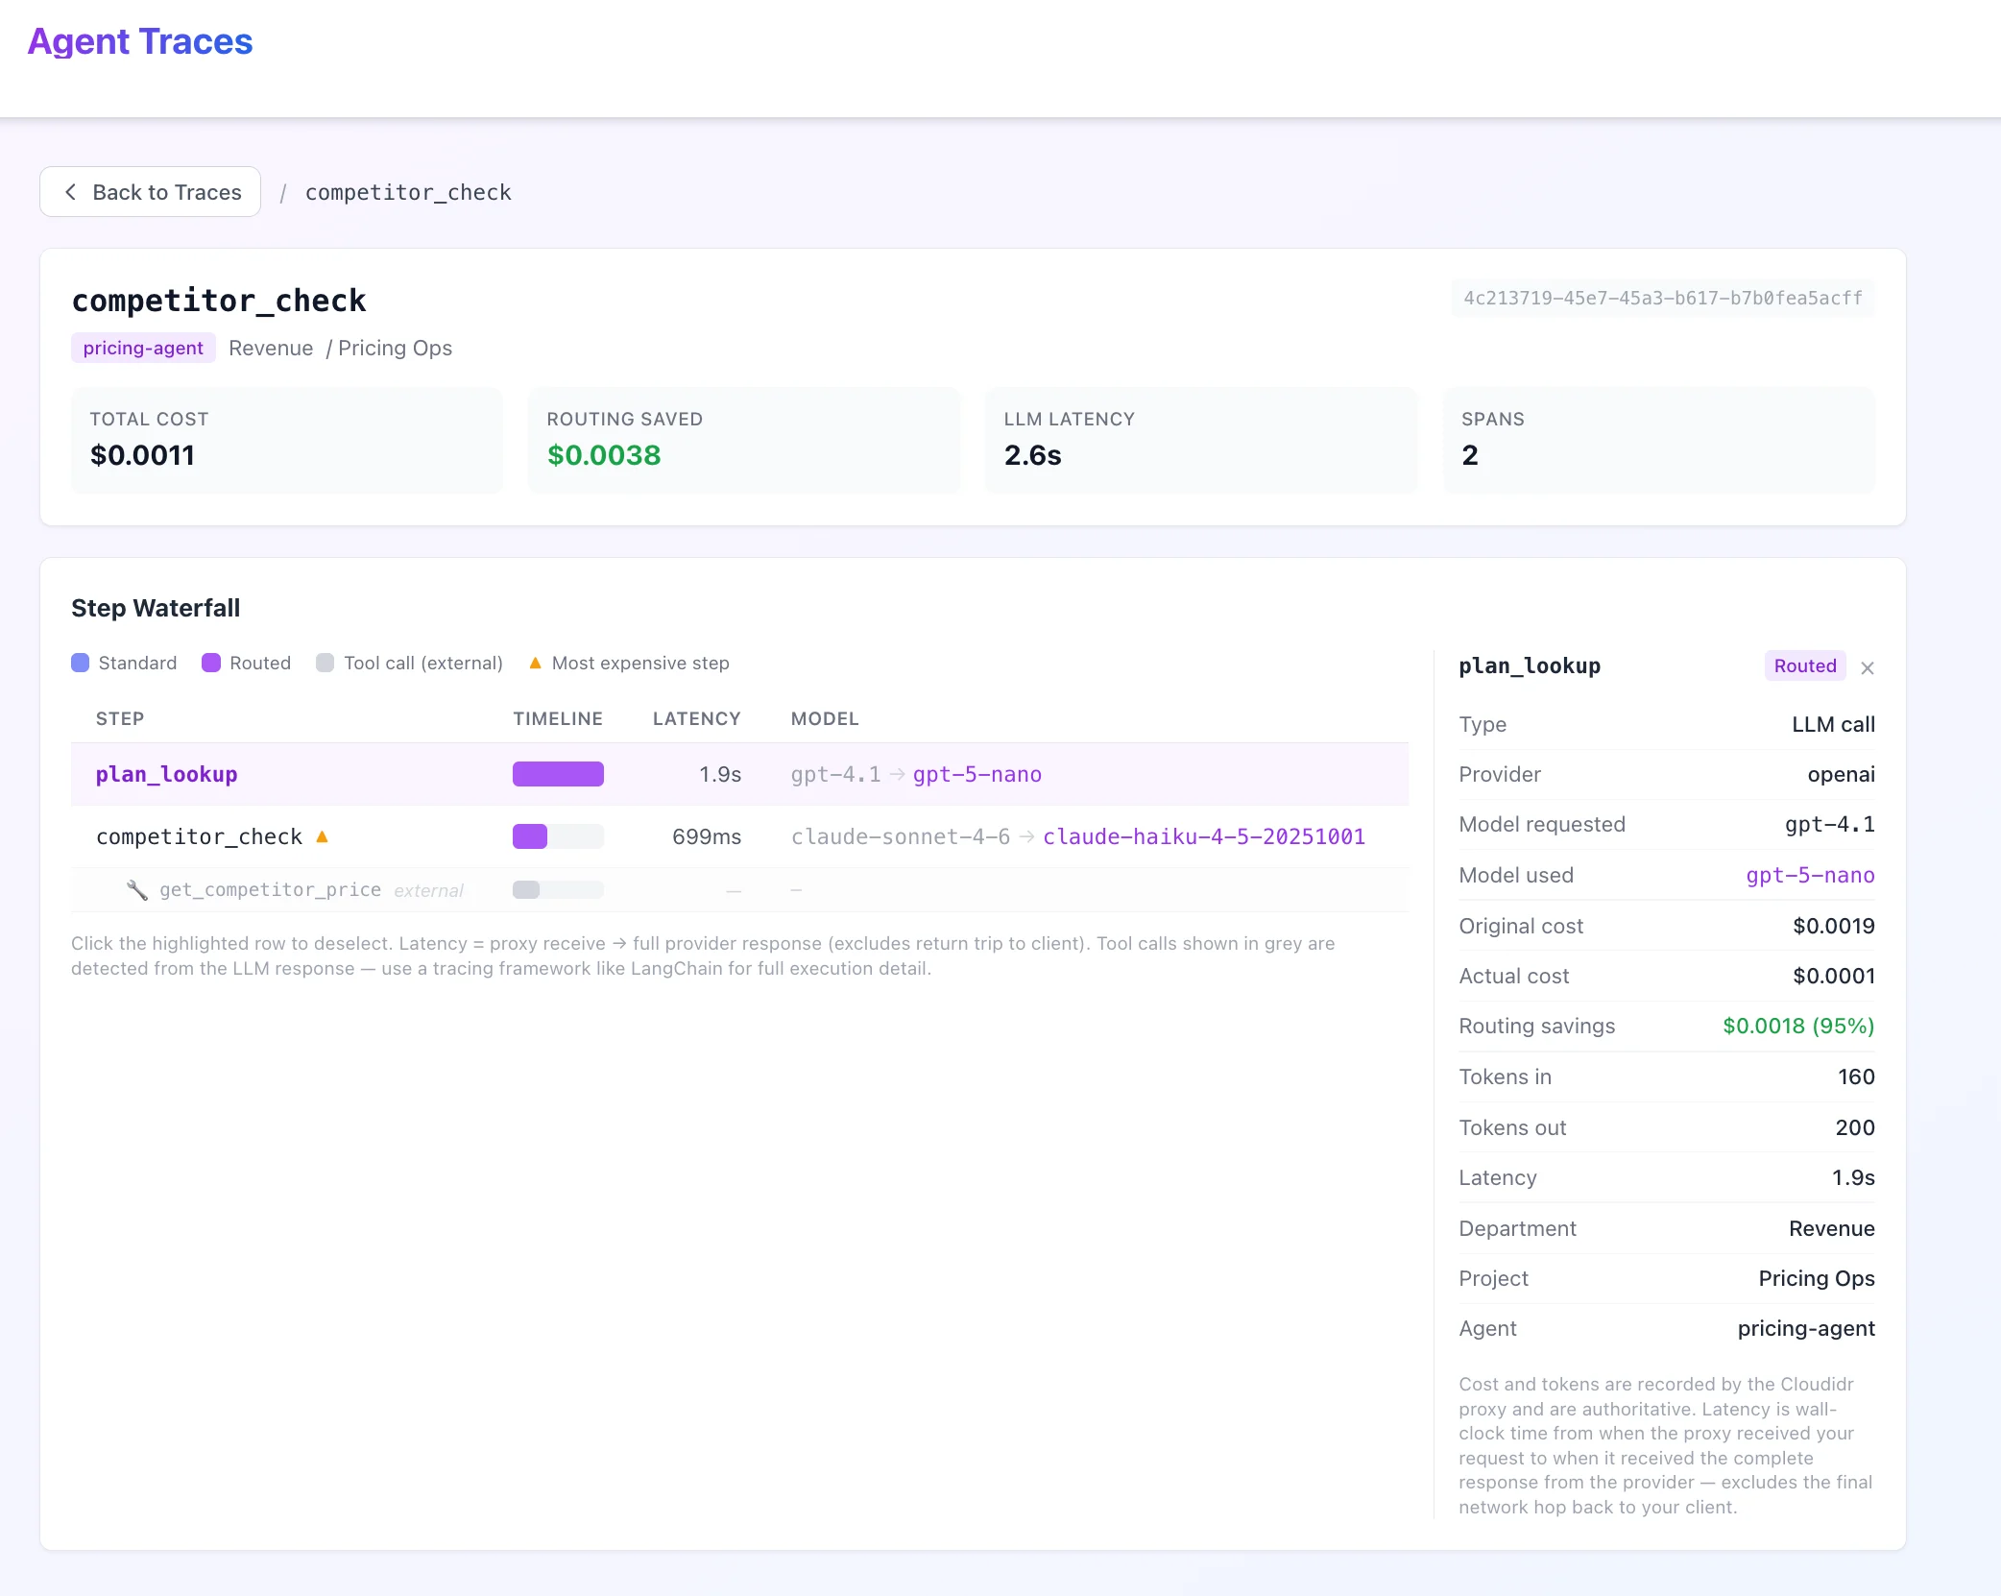The width and height of the screenshot is (2001, 1596).
Task: Click the get_competitor_price grey timeline bar
Action: coord(558,890)
